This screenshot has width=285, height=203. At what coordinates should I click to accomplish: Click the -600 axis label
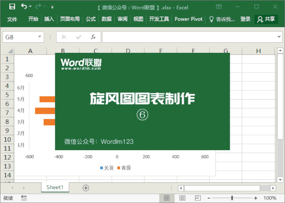pyautogui.click(x=29, y=157)
